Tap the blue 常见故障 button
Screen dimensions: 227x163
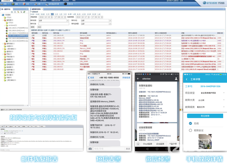click(x=205, y=116)
